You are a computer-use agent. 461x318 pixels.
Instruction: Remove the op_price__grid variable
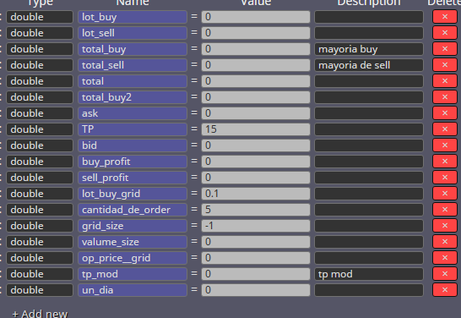pyautogui.click(x=445, y=258)
